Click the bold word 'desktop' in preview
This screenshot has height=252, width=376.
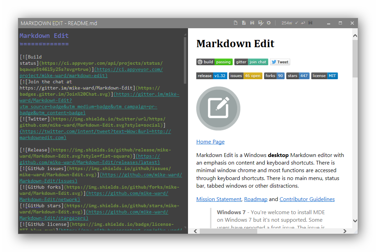[x=278, y=155]
